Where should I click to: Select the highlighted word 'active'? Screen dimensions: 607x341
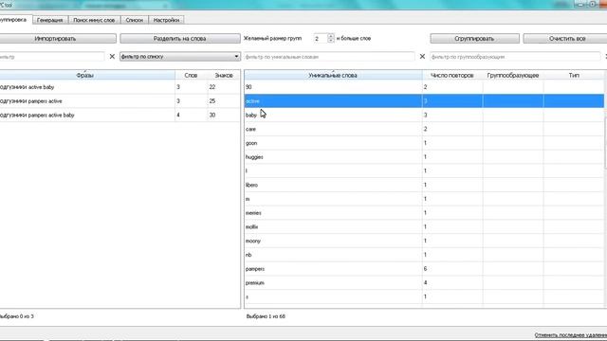tap(424, 101)
